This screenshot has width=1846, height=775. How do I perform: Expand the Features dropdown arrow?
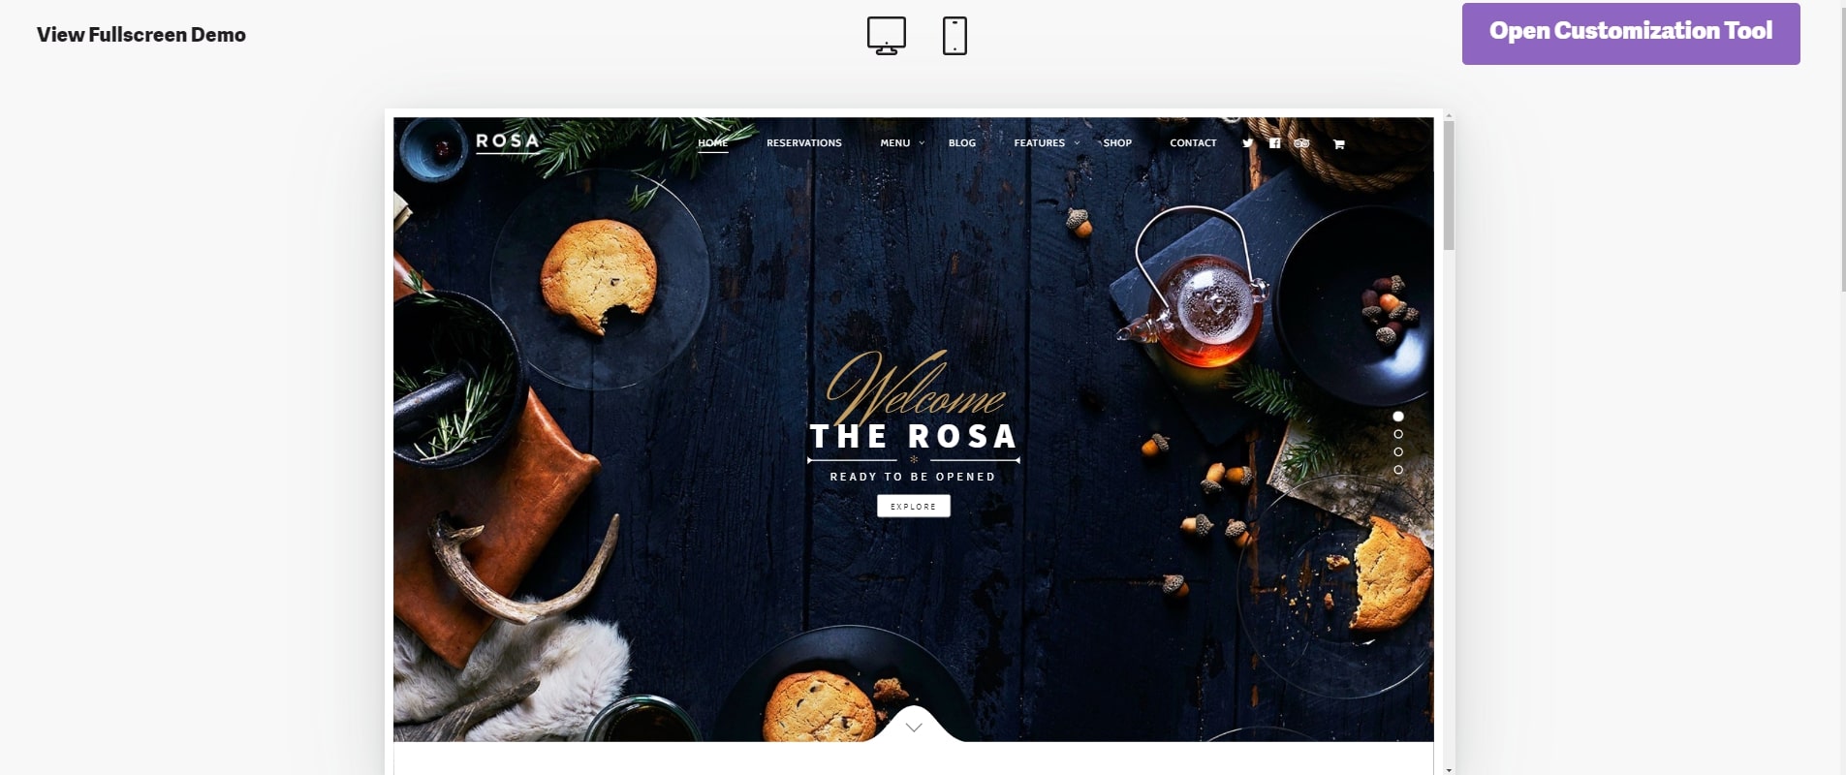click(x=1077, y=143)
